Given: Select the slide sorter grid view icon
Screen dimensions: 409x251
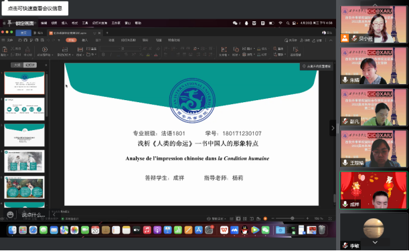Looking at the screenshot, I should coord(245,218).
